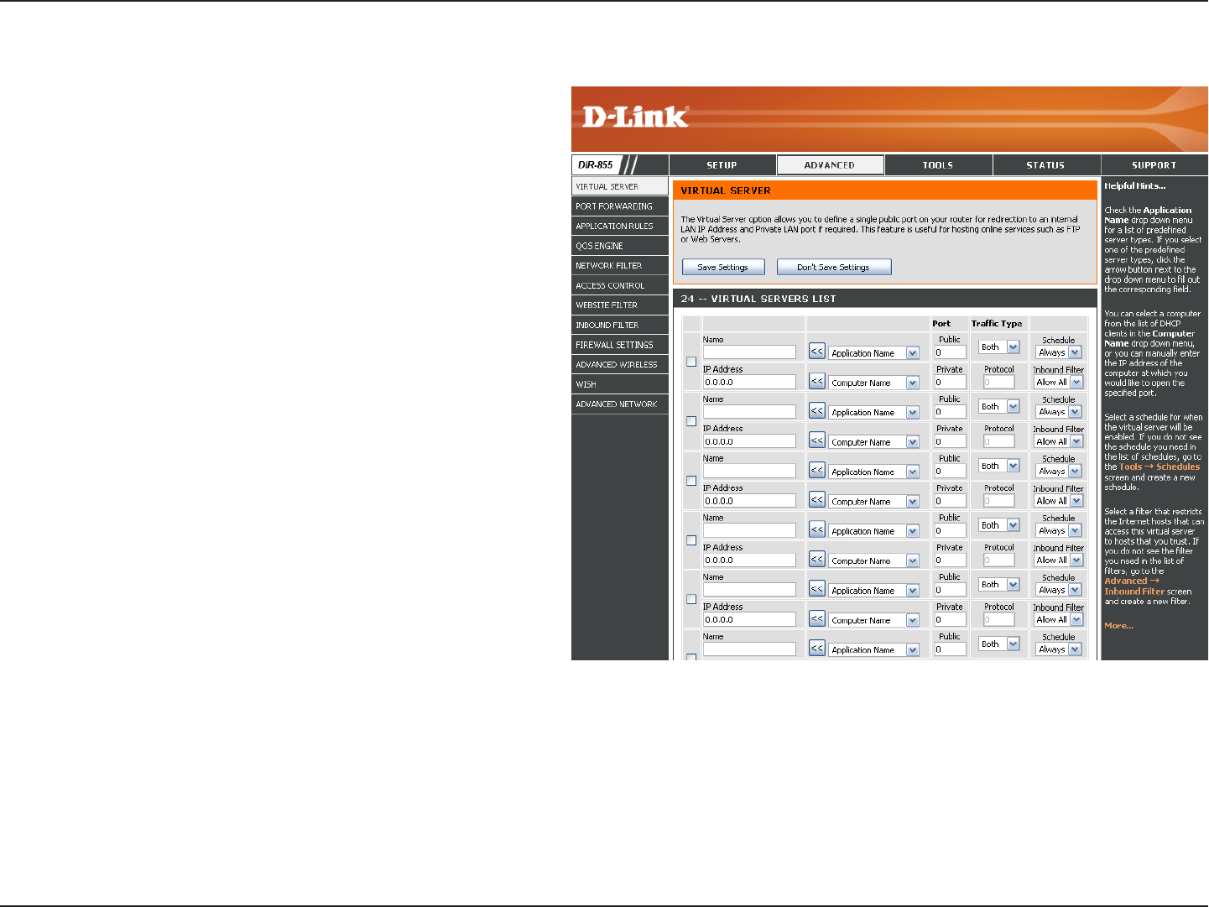Click the Private port field in the second entry
Image resolution: width=1209 pixels, height=907 pixels.
point(950,441)
